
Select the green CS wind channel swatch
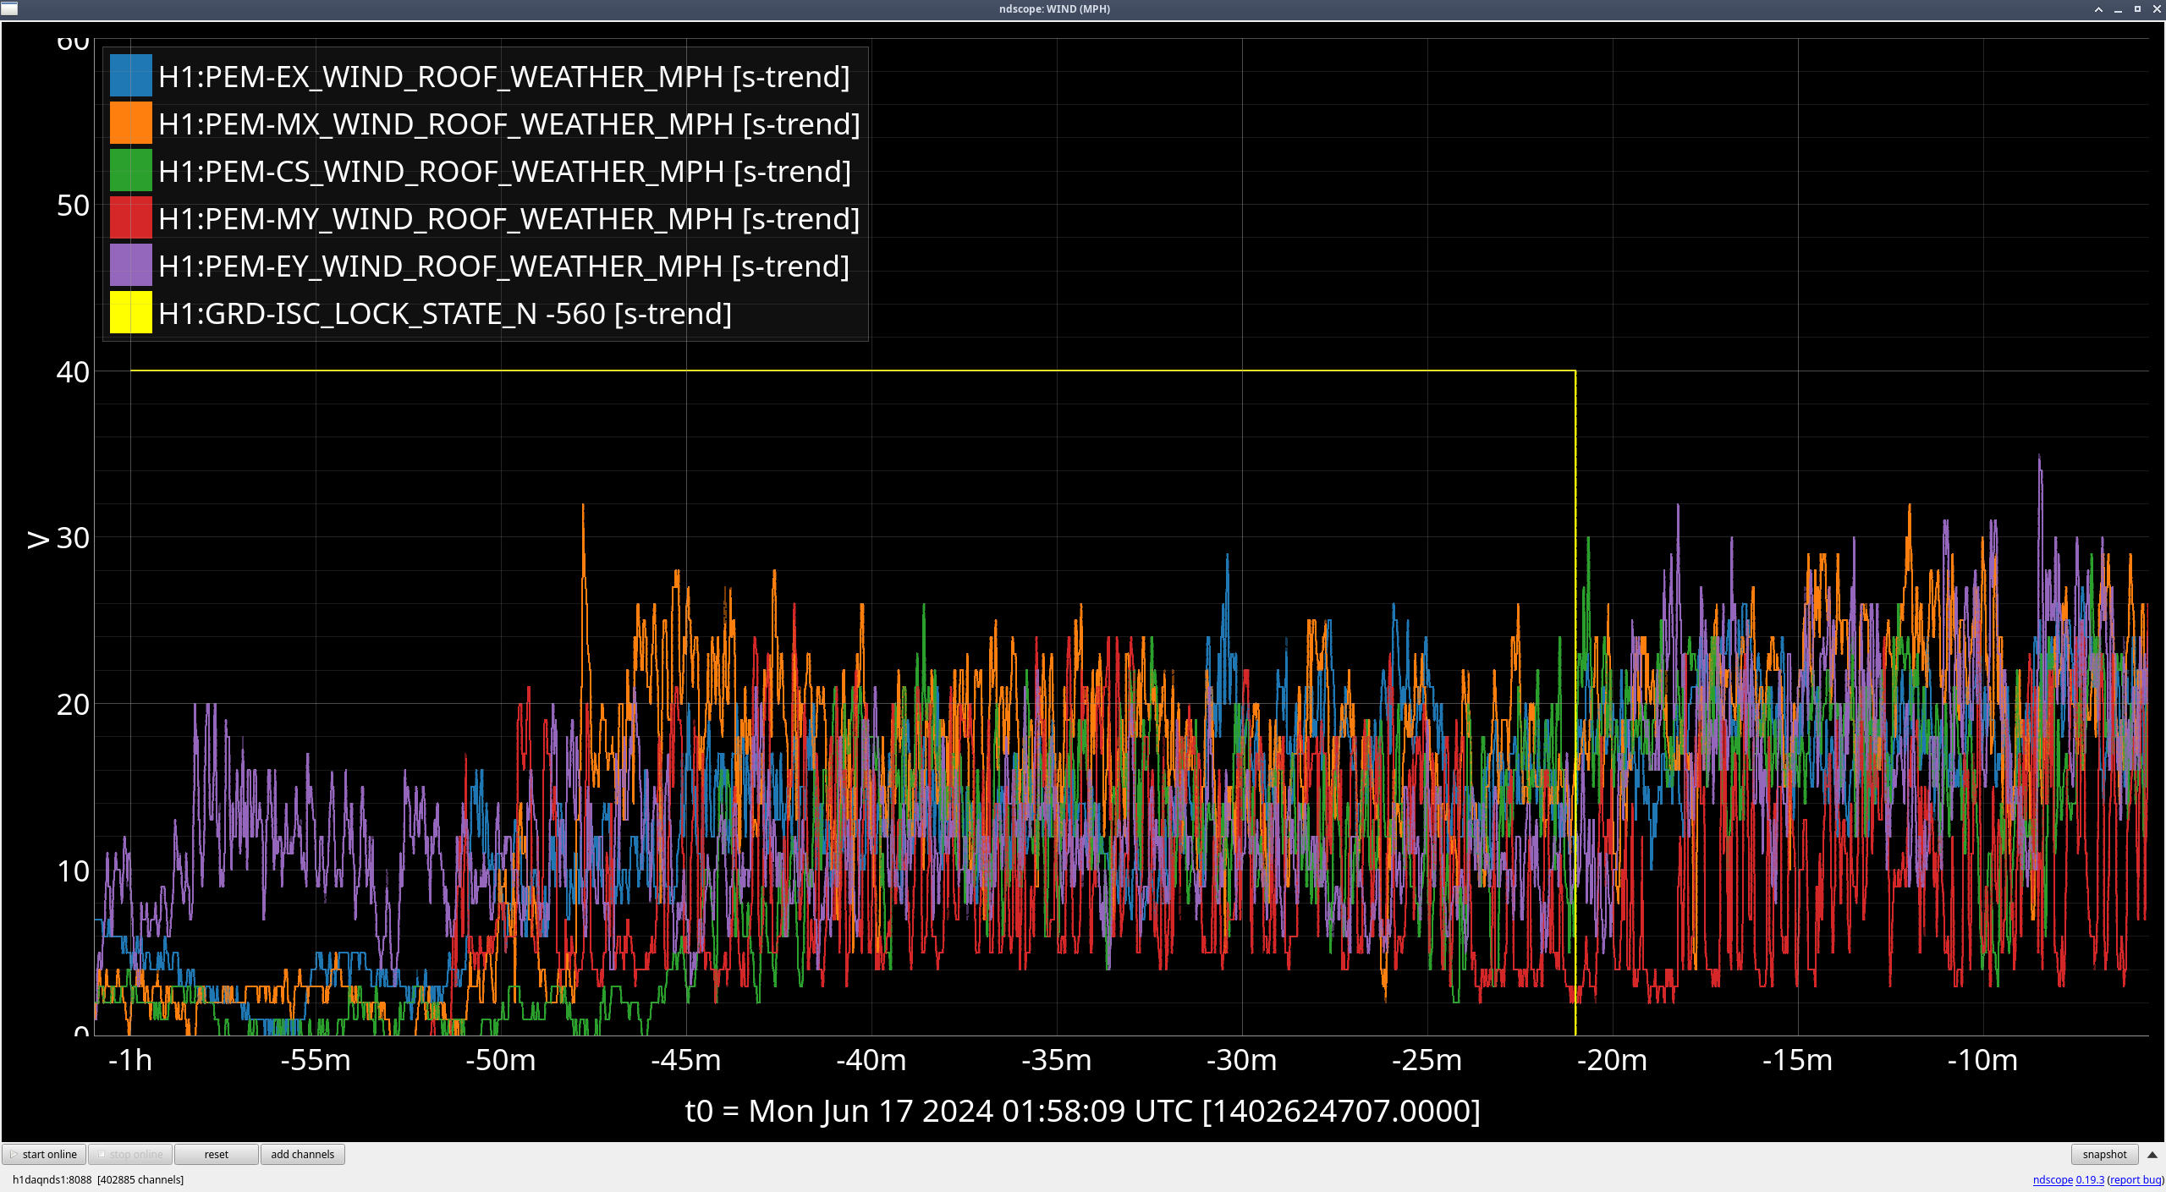pyautogui.click(x=131, y=171)
